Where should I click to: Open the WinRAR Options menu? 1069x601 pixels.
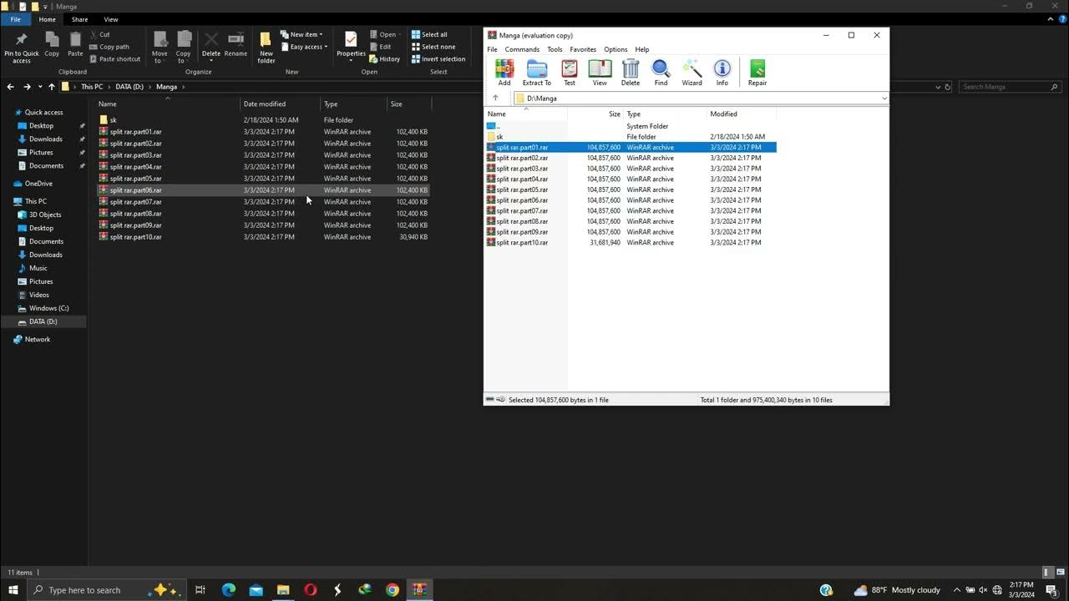click(x=616, y=49)
